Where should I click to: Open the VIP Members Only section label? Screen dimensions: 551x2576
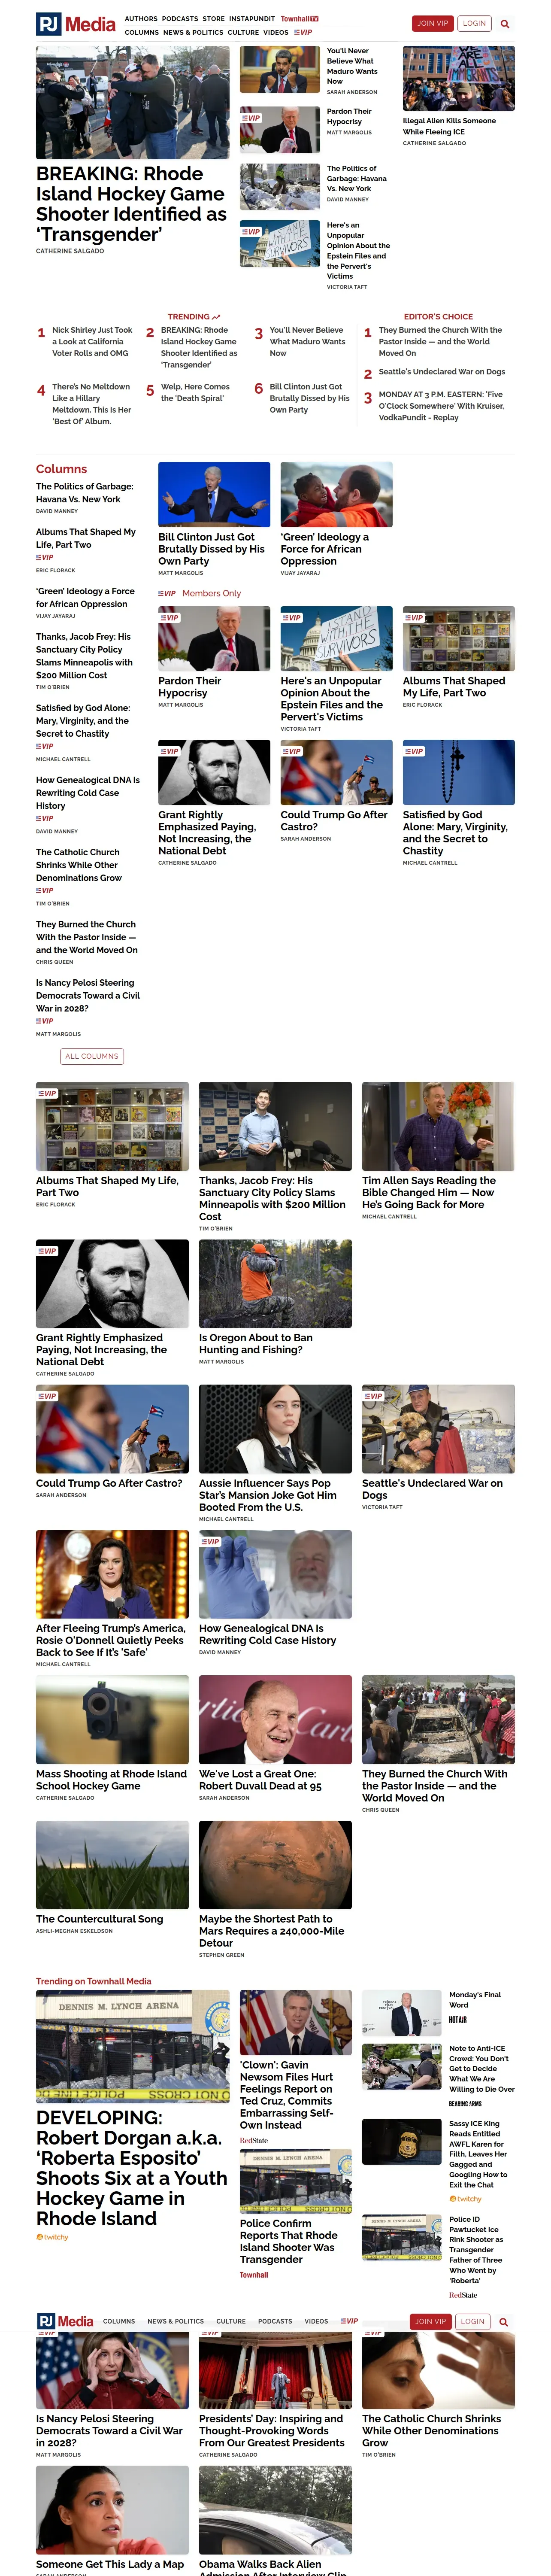pyautogui.click(x=200, y=593)
